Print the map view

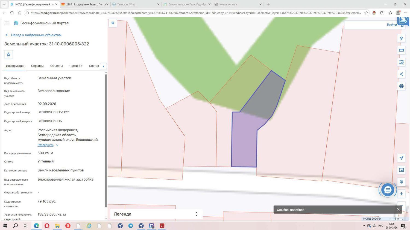[x=401, y=86]
